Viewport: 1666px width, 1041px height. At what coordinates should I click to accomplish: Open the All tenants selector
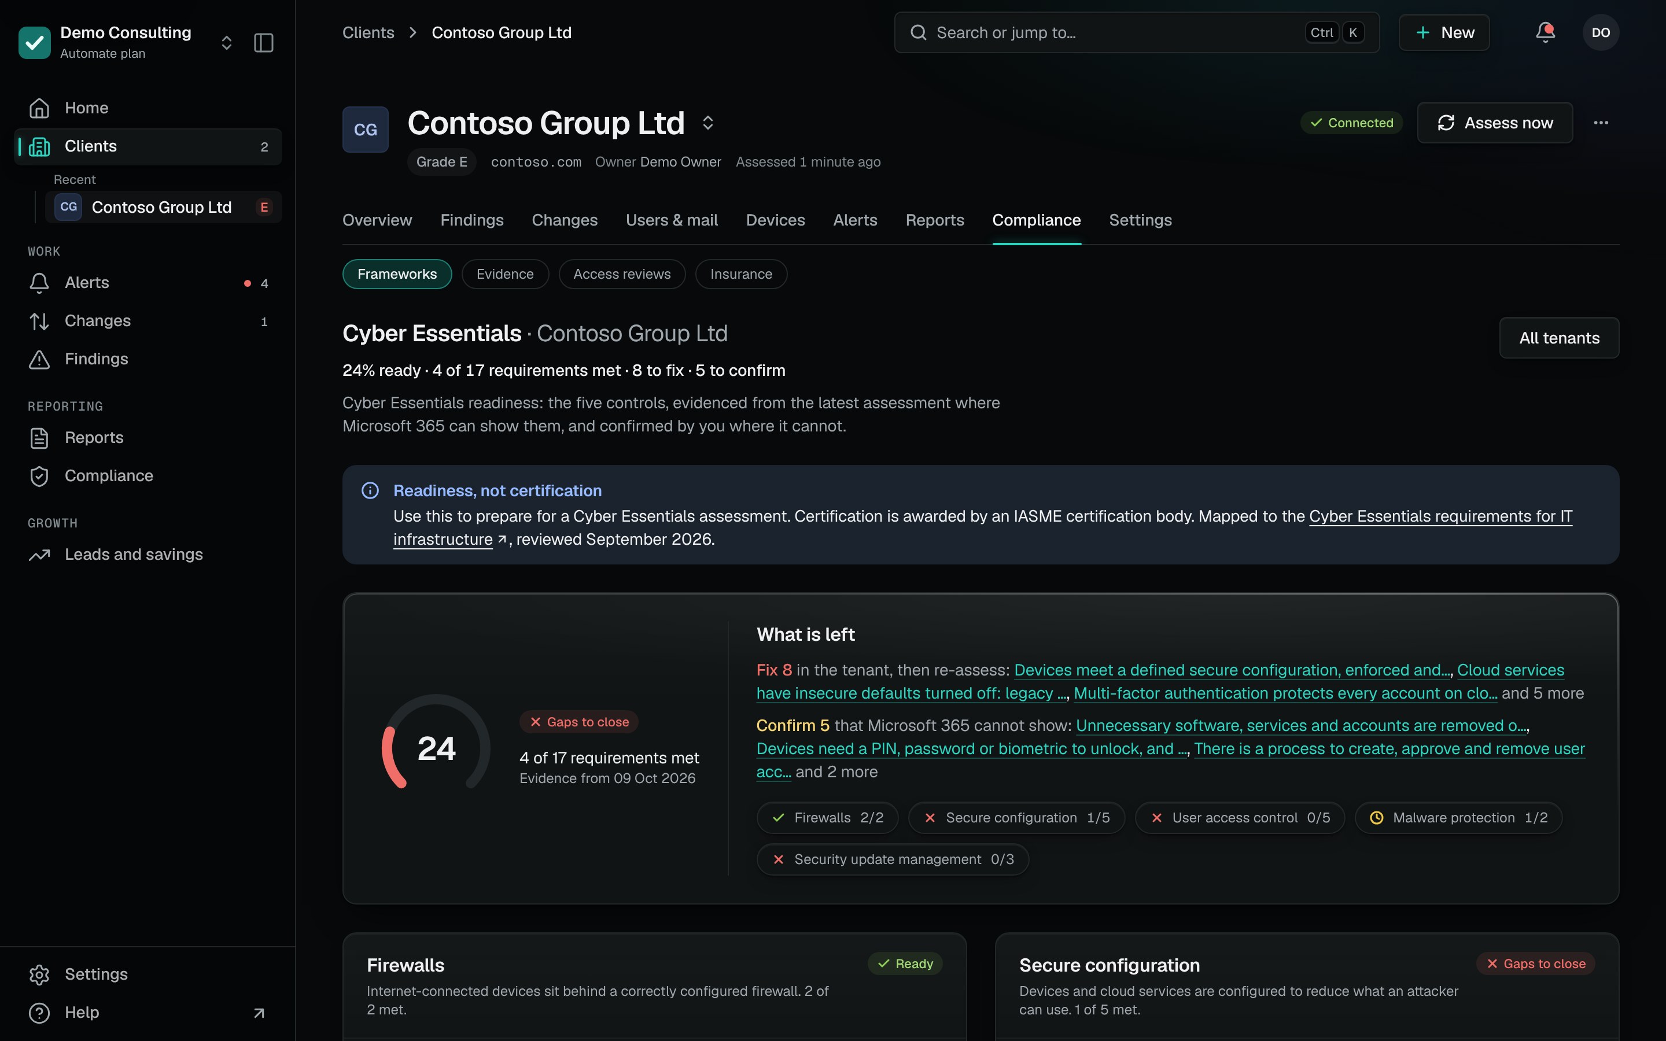click(x=1560, y=338)
